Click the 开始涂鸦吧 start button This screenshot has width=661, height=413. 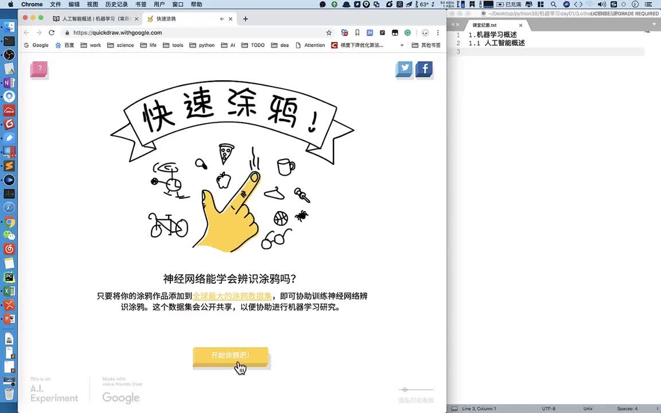pos(230,356)
